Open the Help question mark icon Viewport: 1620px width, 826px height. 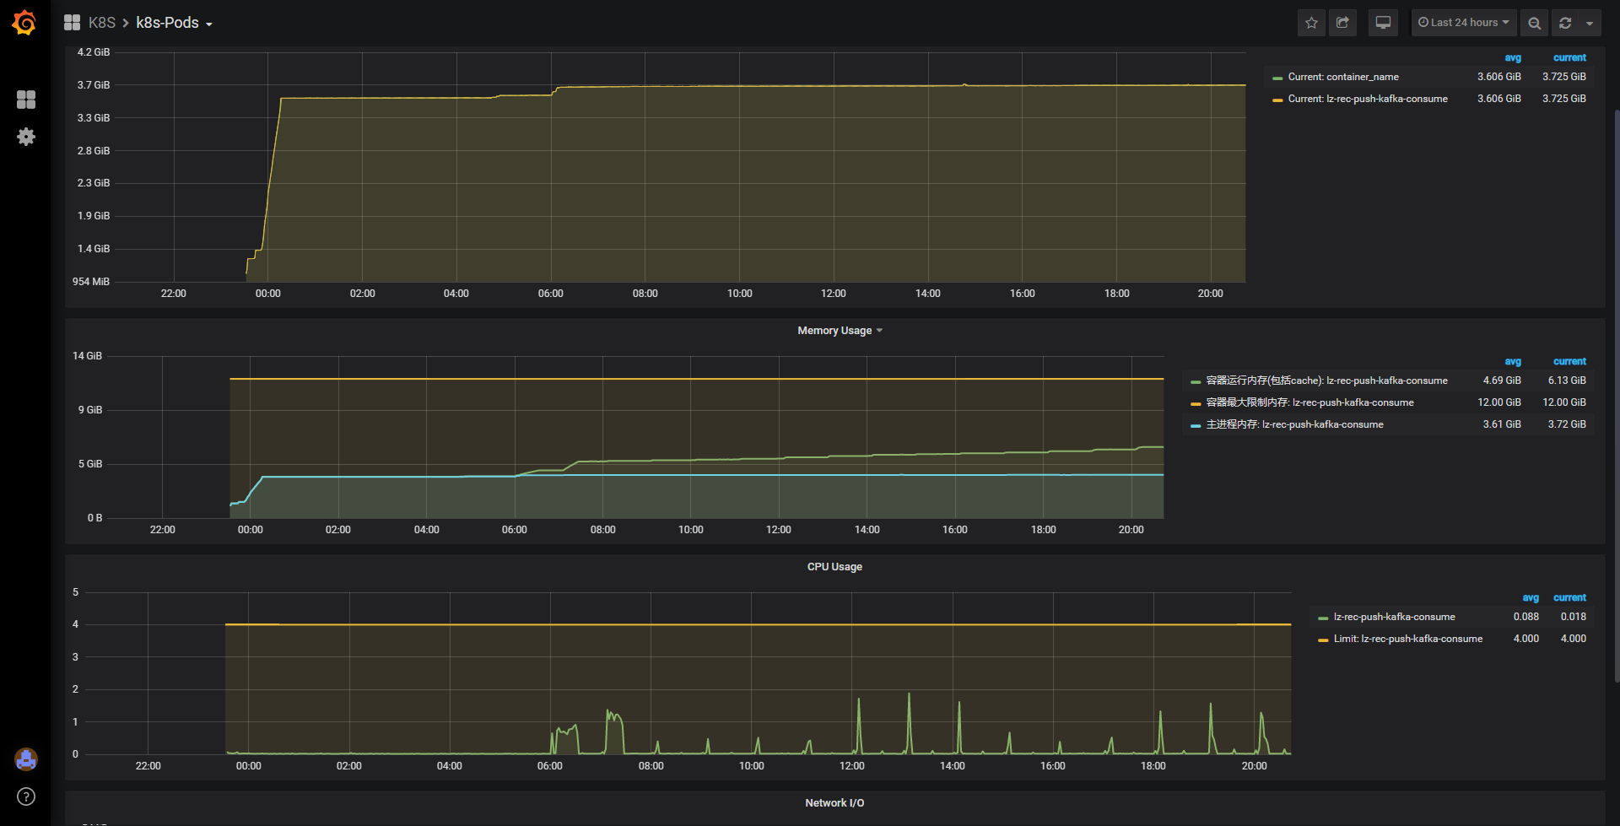(26, 796)
